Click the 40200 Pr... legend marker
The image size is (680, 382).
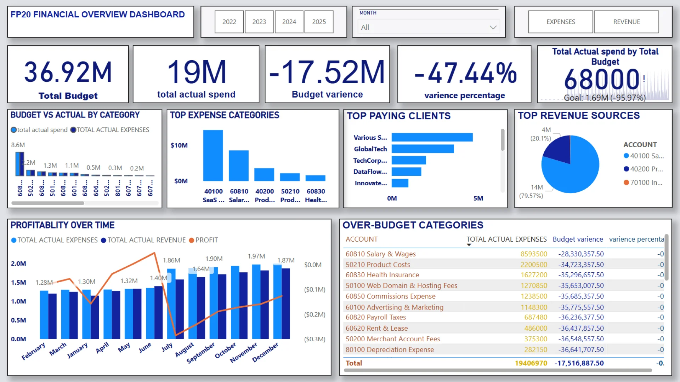coord(626,169)
